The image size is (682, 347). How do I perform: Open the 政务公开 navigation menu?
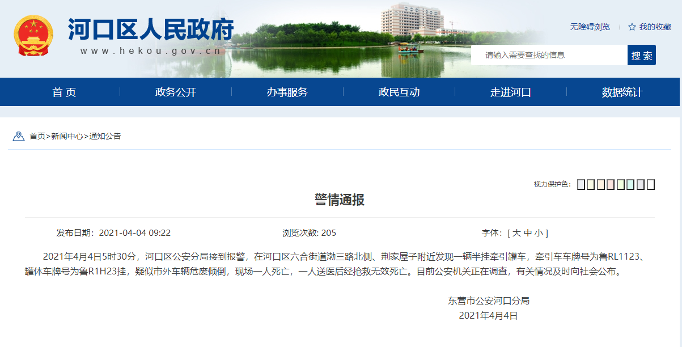click(176, 92)
